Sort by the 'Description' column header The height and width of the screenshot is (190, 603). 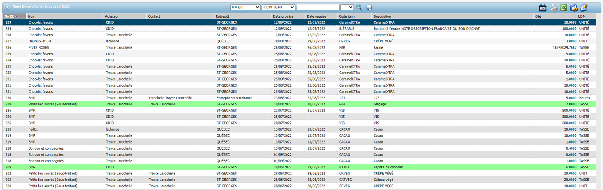[453, 16]
